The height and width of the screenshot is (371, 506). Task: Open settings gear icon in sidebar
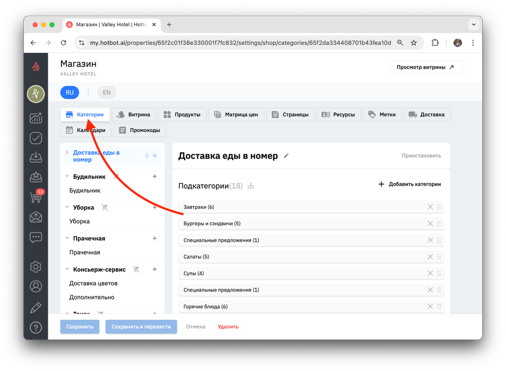click(x=36, y=267)
